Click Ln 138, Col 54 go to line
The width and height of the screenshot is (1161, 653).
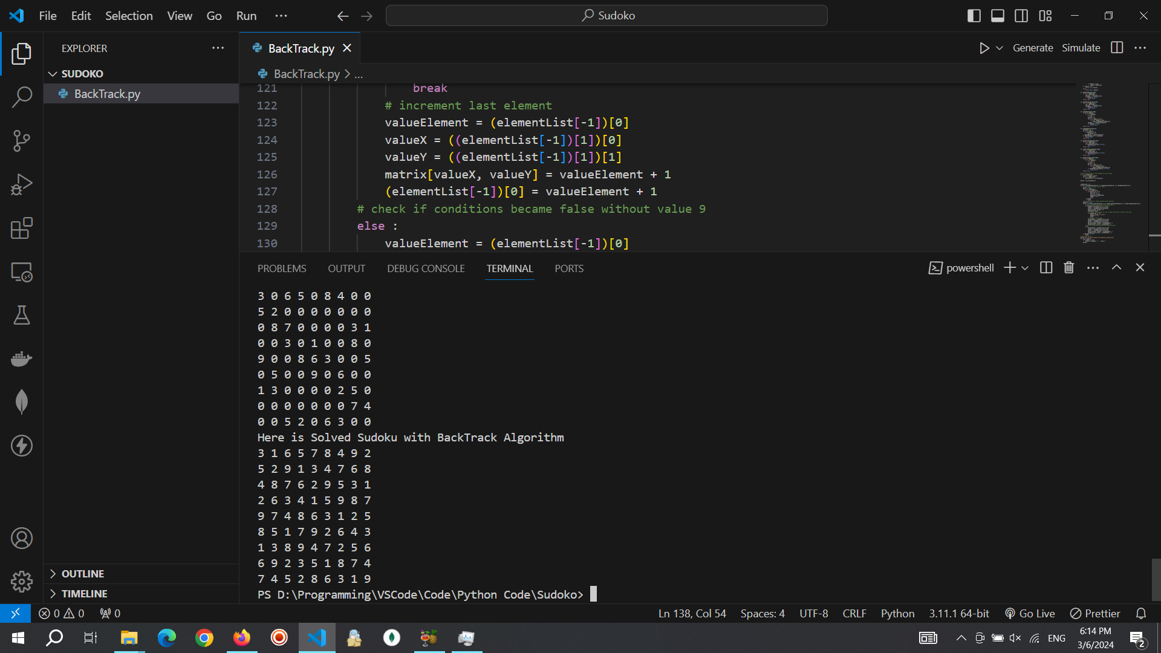[692, 613]
